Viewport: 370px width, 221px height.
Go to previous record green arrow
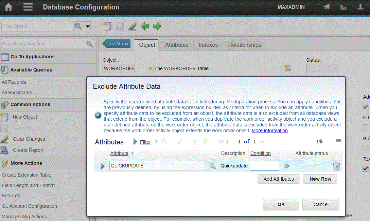pyautogui.click(x=145, y=26)
